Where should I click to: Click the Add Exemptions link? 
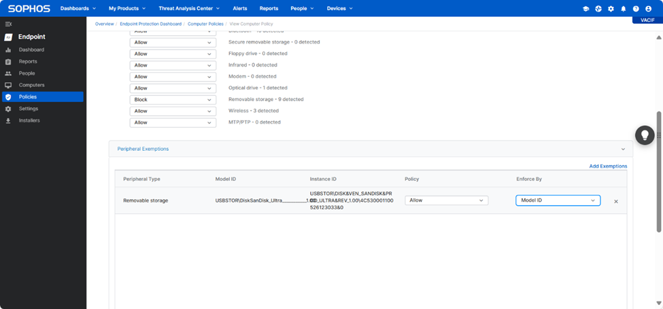tap(608, 166)
